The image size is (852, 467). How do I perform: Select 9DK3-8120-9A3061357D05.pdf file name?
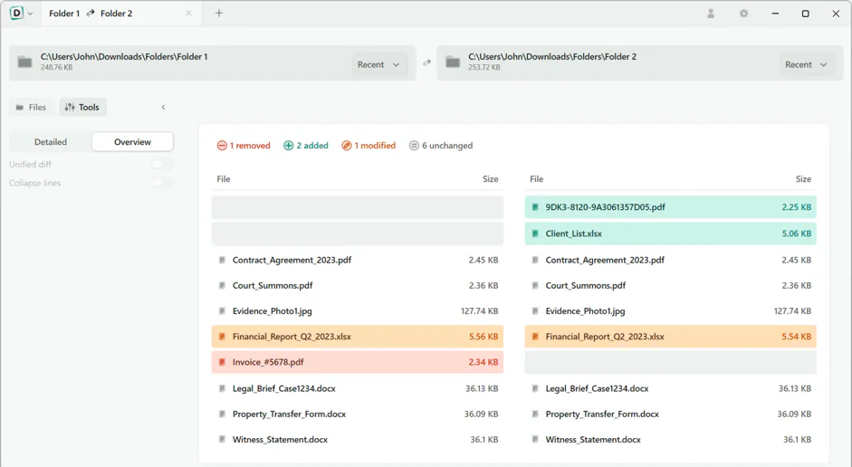[x=606, y=207]
